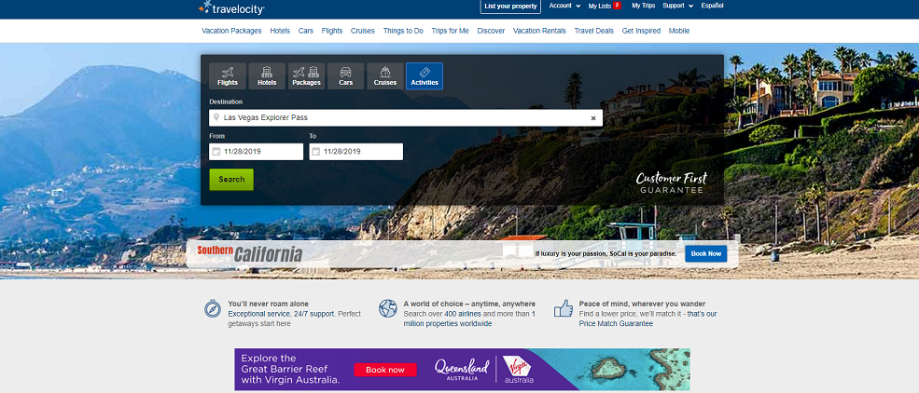Click the Destination input field

[x=406, y=118]
